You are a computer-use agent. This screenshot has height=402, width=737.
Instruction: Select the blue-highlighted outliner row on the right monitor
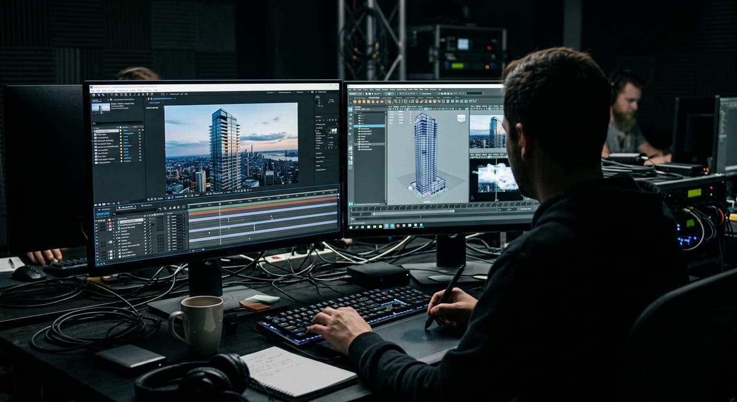click(370, 126)
